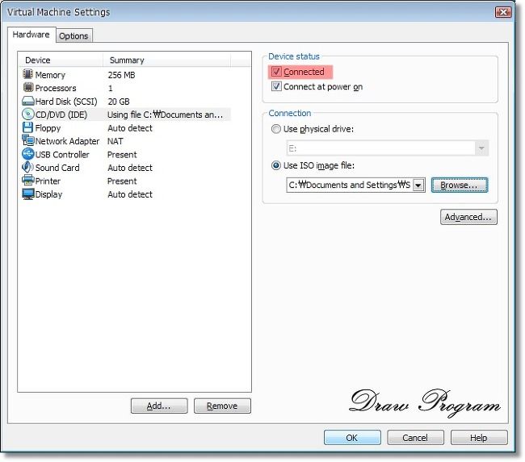Click the Add... hardware button
Image resolution: width=525 pixels, height=462 pixels.
pos(158,406)
